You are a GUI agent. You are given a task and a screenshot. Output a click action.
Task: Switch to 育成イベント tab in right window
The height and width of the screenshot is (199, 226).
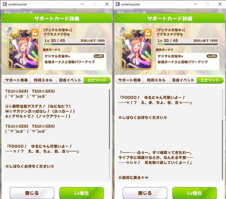pyautogui.click(x=183, y=80)
